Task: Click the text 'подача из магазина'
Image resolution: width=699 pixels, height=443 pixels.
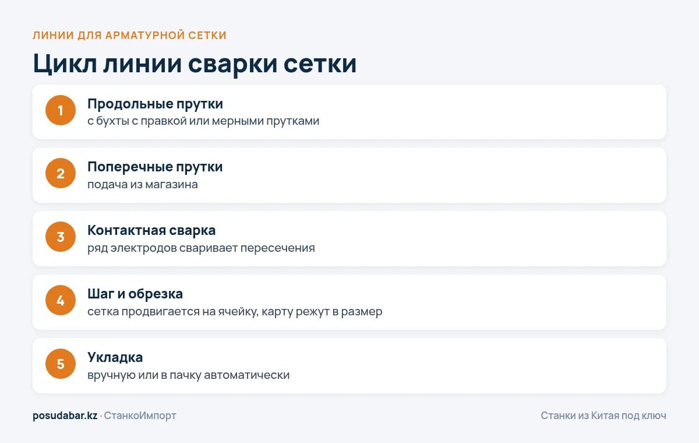Action: click(x=143, y=185)
